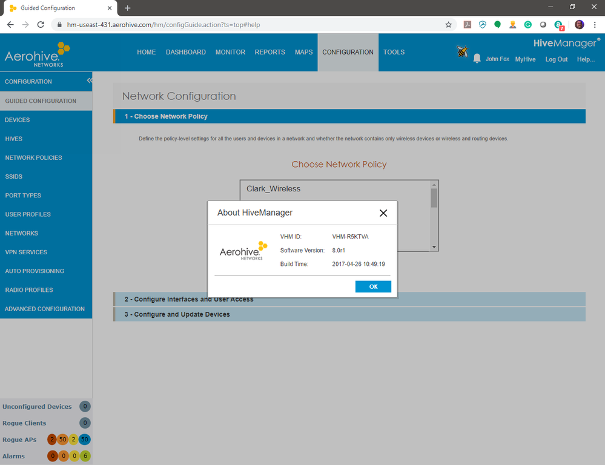The image size is (605, 465).
Task: Open the MAPS menu
Action: point(303,52)
